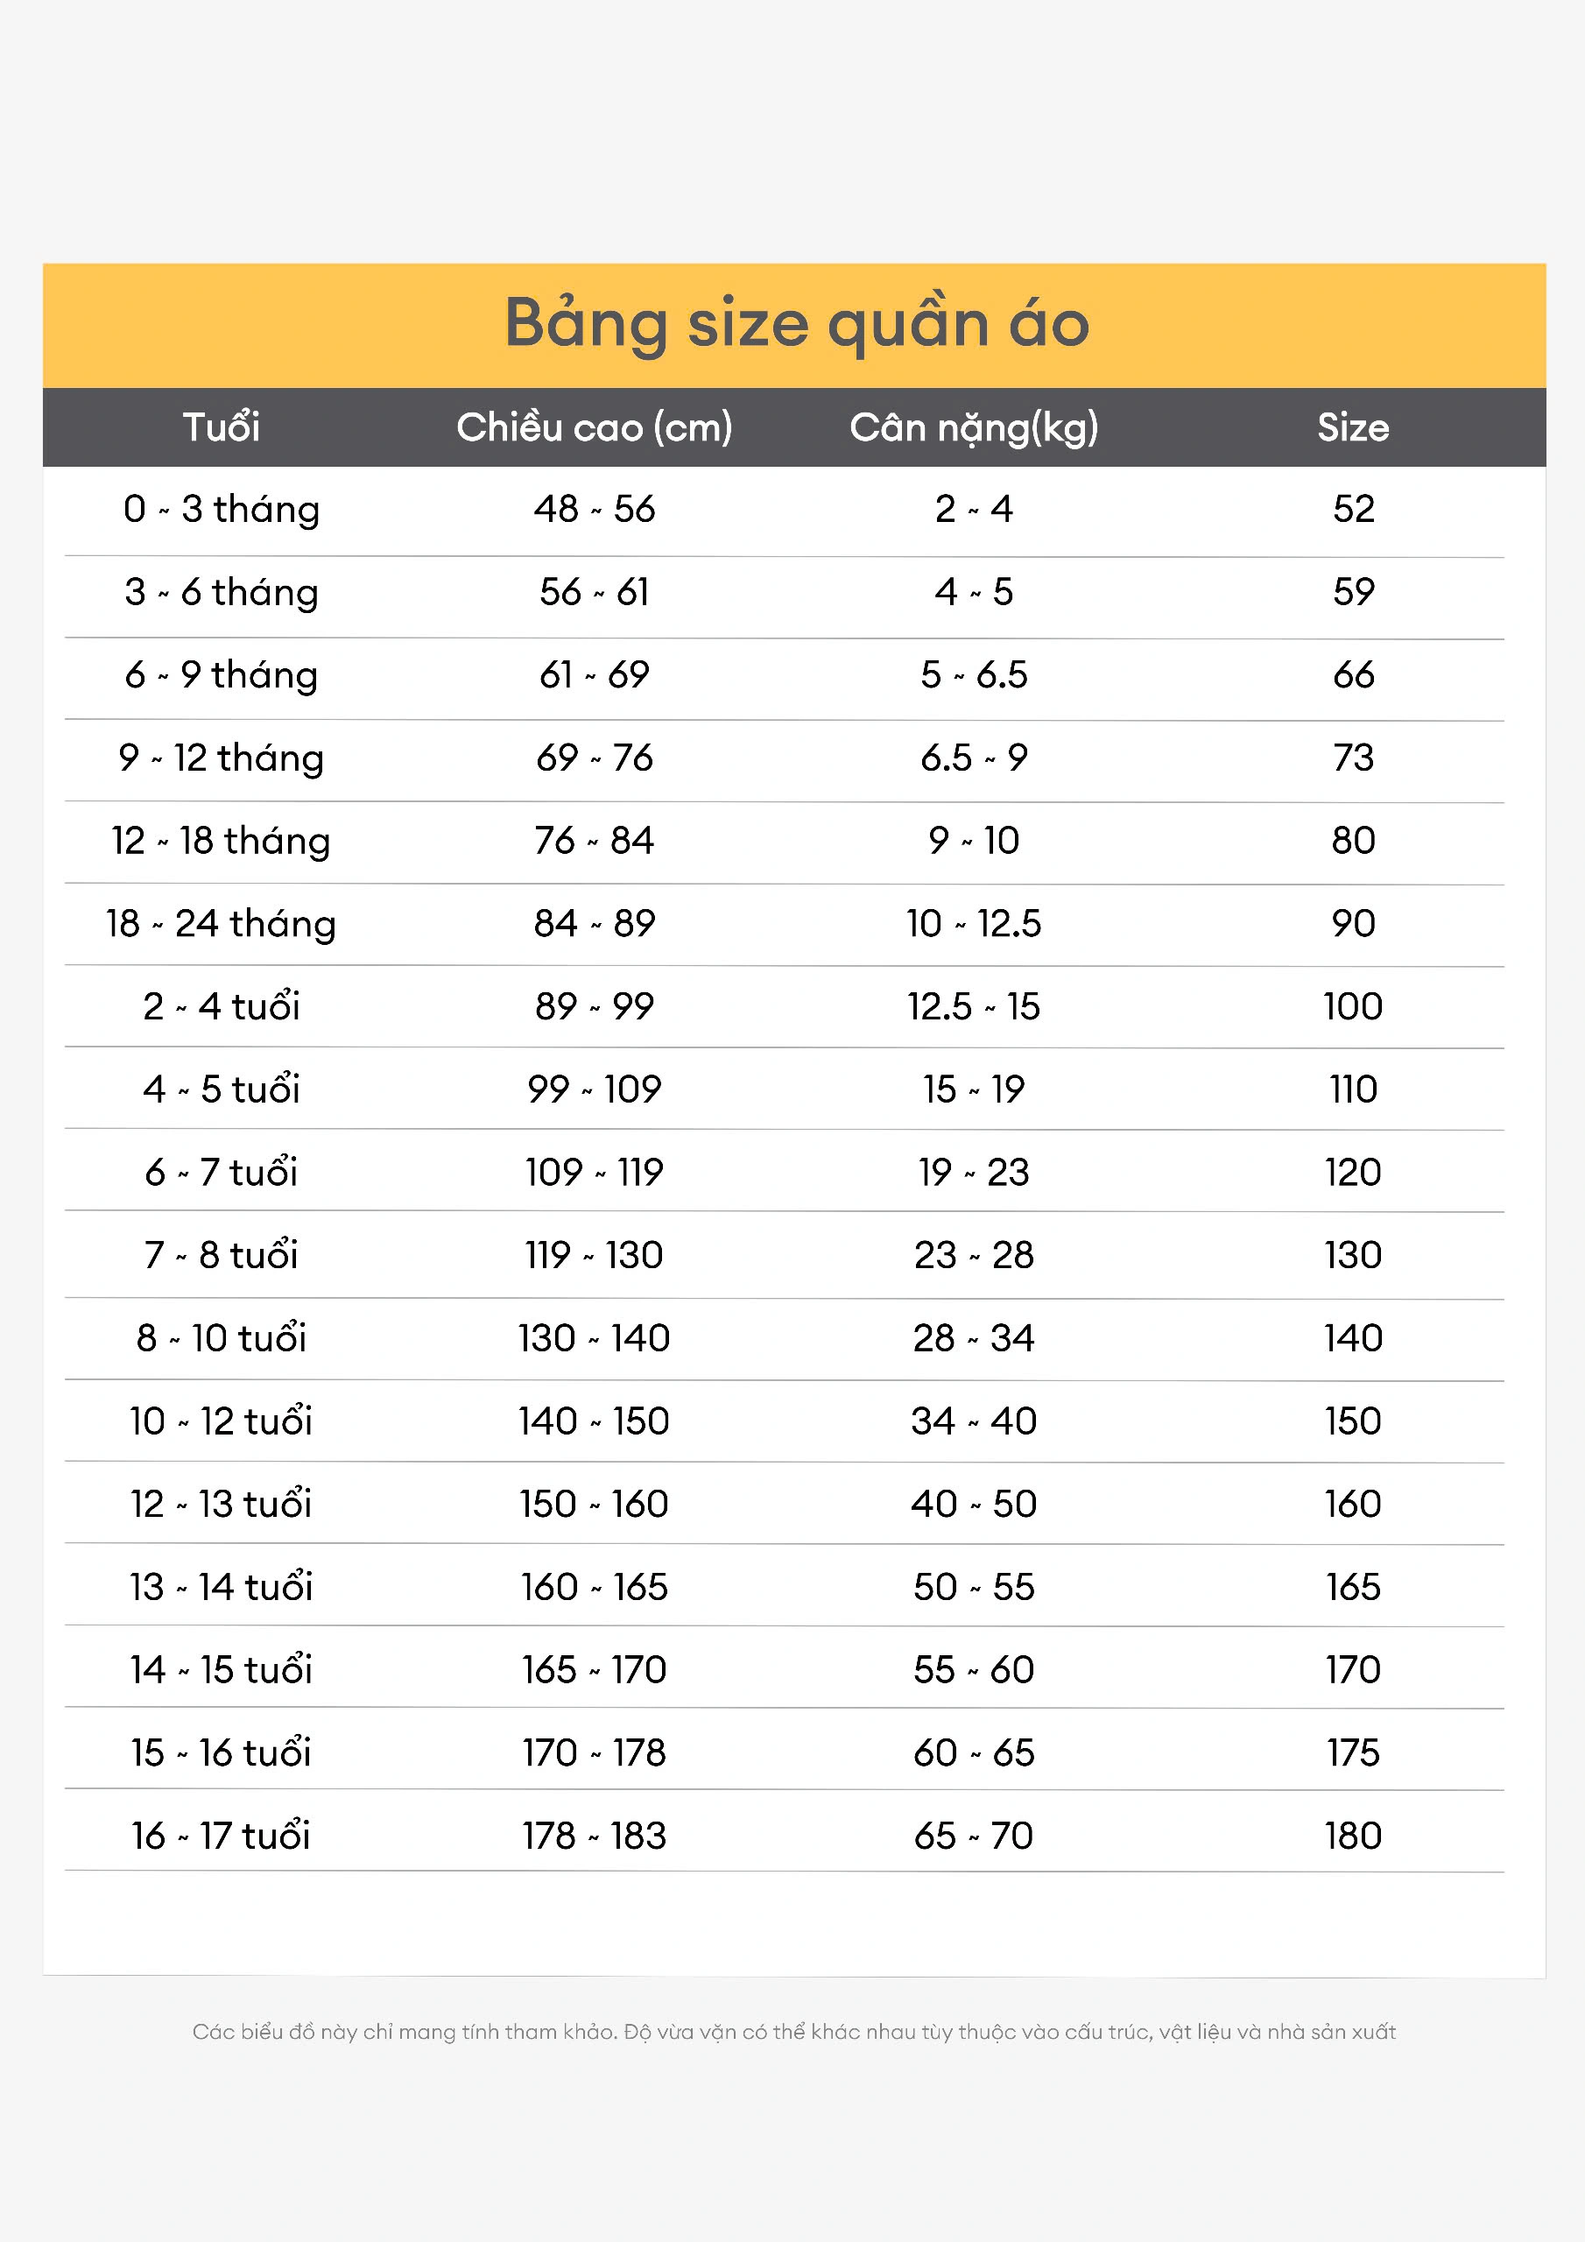Select the 'Tuổi' column header
The width and height of the screenshot is (1585, 2242).
(x=222, y=427)
